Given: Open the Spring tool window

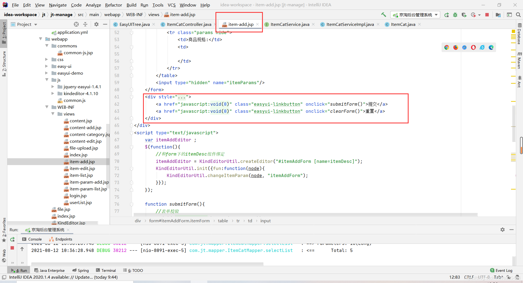Looking at the screenshot, I should point(81,270).
